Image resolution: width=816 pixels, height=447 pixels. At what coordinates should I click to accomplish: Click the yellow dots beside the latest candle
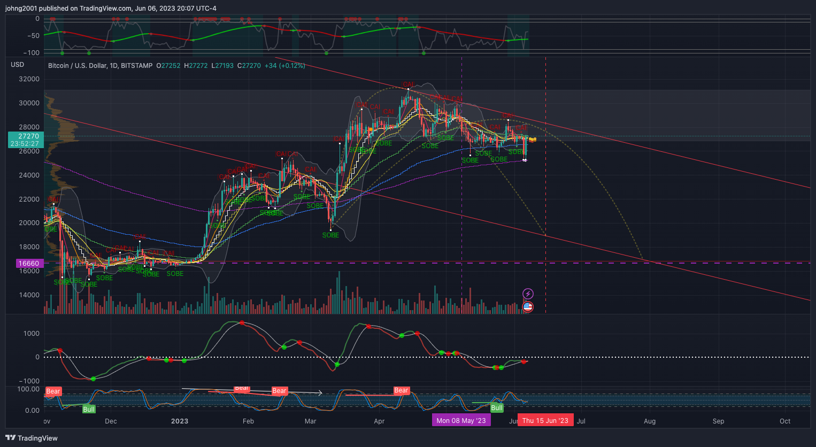pos(533,140)
